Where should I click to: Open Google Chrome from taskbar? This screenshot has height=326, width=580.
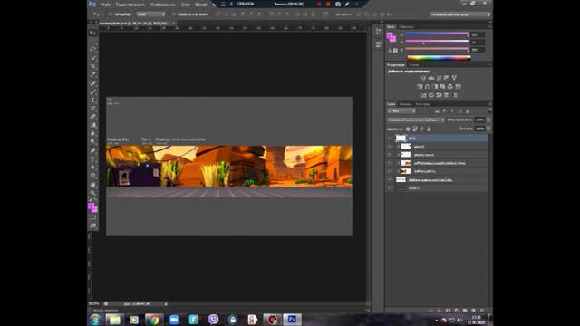coord(153,320)
